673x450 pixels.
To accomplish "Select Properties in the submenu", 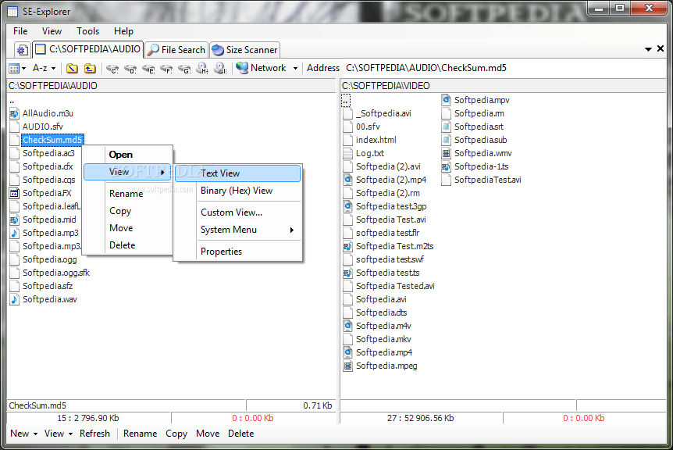I will pos(238,252).
